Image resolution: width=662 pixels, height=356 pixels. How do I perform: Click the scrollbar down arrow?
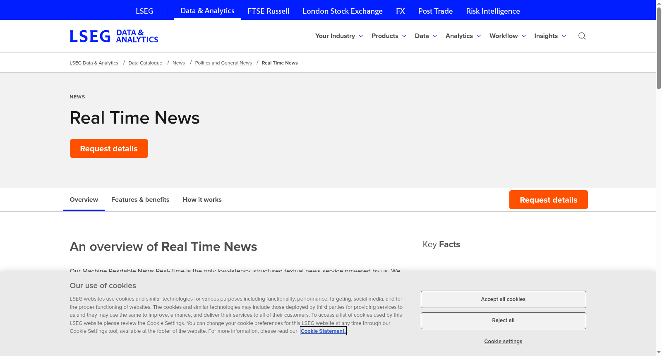(x=659, y=352)
